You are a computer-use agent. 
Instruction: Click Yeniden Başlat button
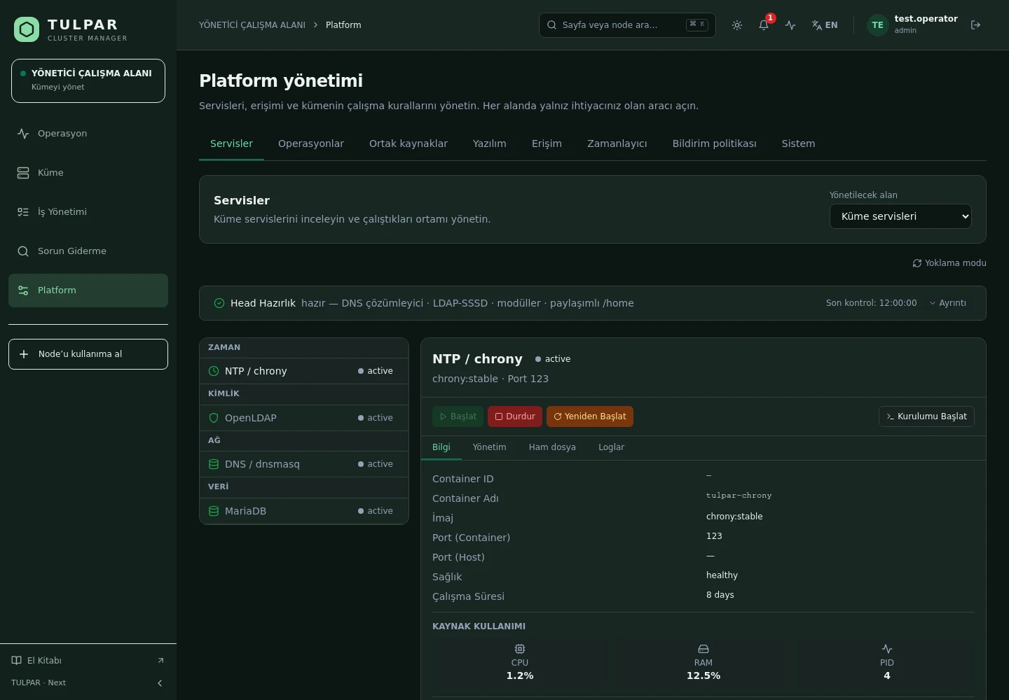pos(590,416)
